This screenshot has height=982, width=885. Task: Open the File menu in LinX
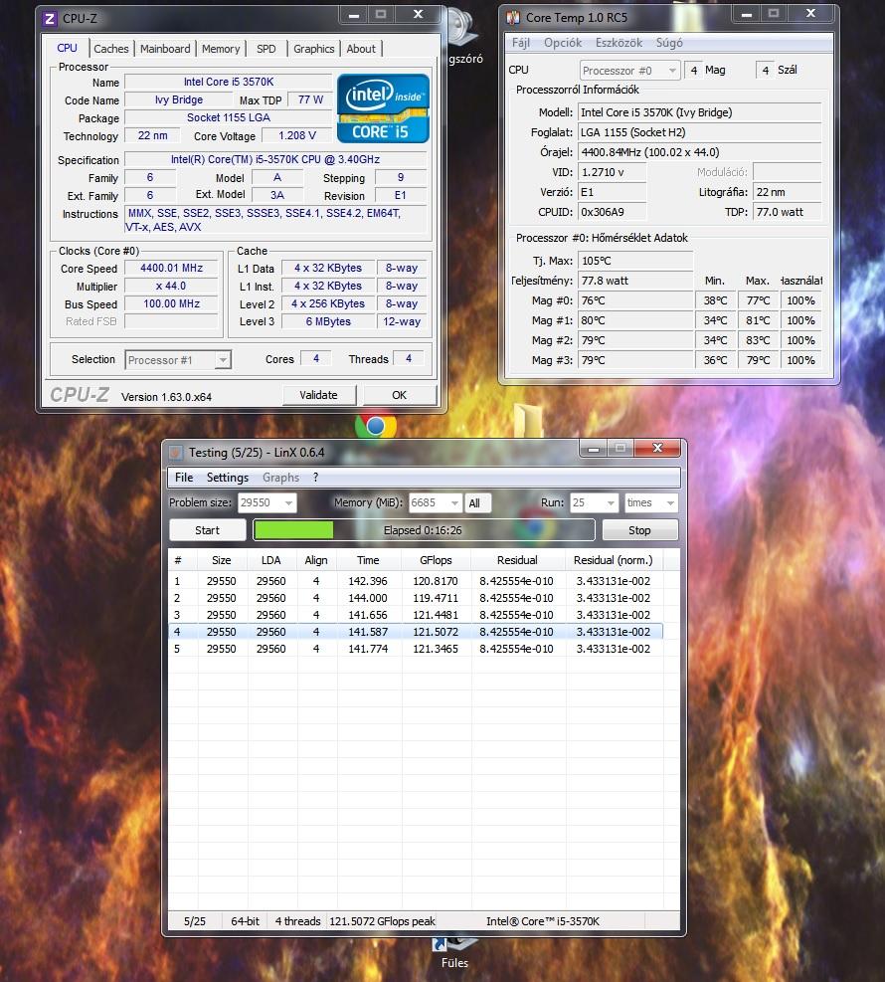coord(184,478)
